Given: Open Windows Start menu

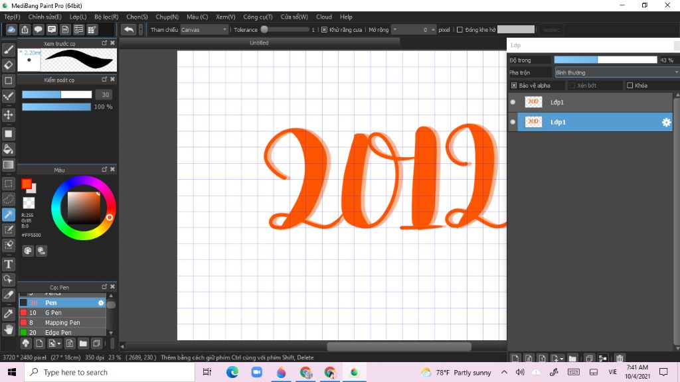Looking at the screenshot, I should [12, 372].
